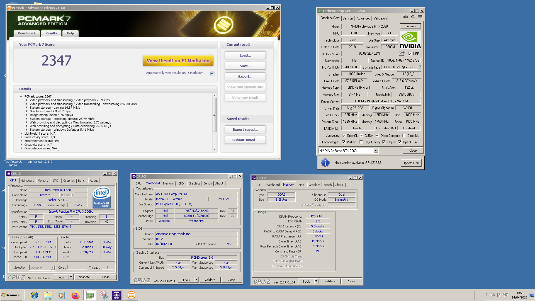Open Windows Explorer folder on taskbar

click(48, 295)
